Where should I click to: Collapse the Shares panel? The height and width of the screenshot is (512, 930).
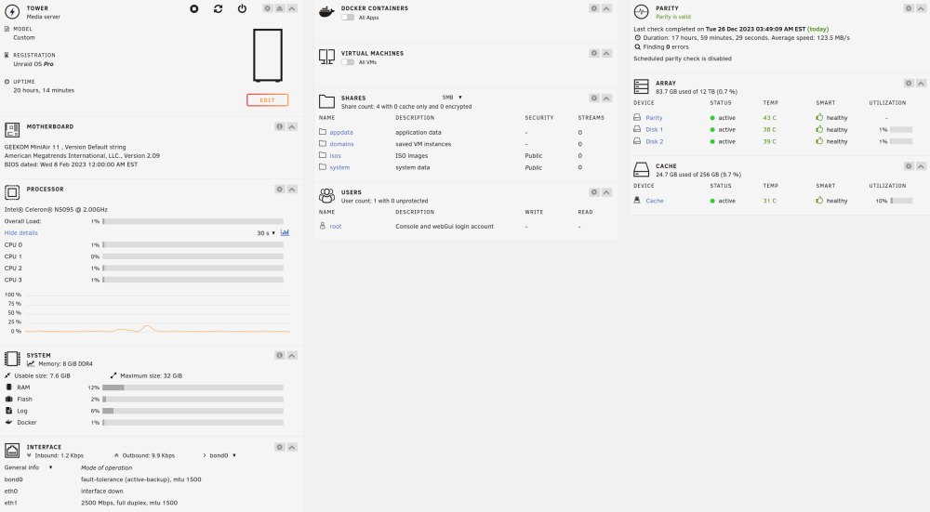click(x=606, y=98)
